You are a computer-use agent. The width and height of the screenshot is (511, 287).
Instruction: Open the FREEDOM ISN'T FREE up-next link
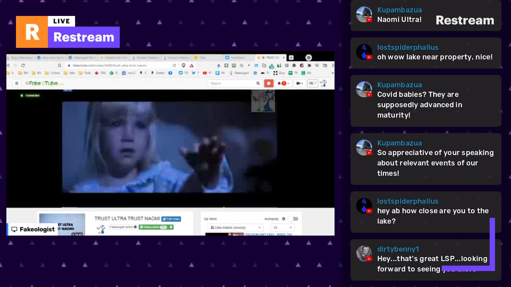[x=268, y=234]
